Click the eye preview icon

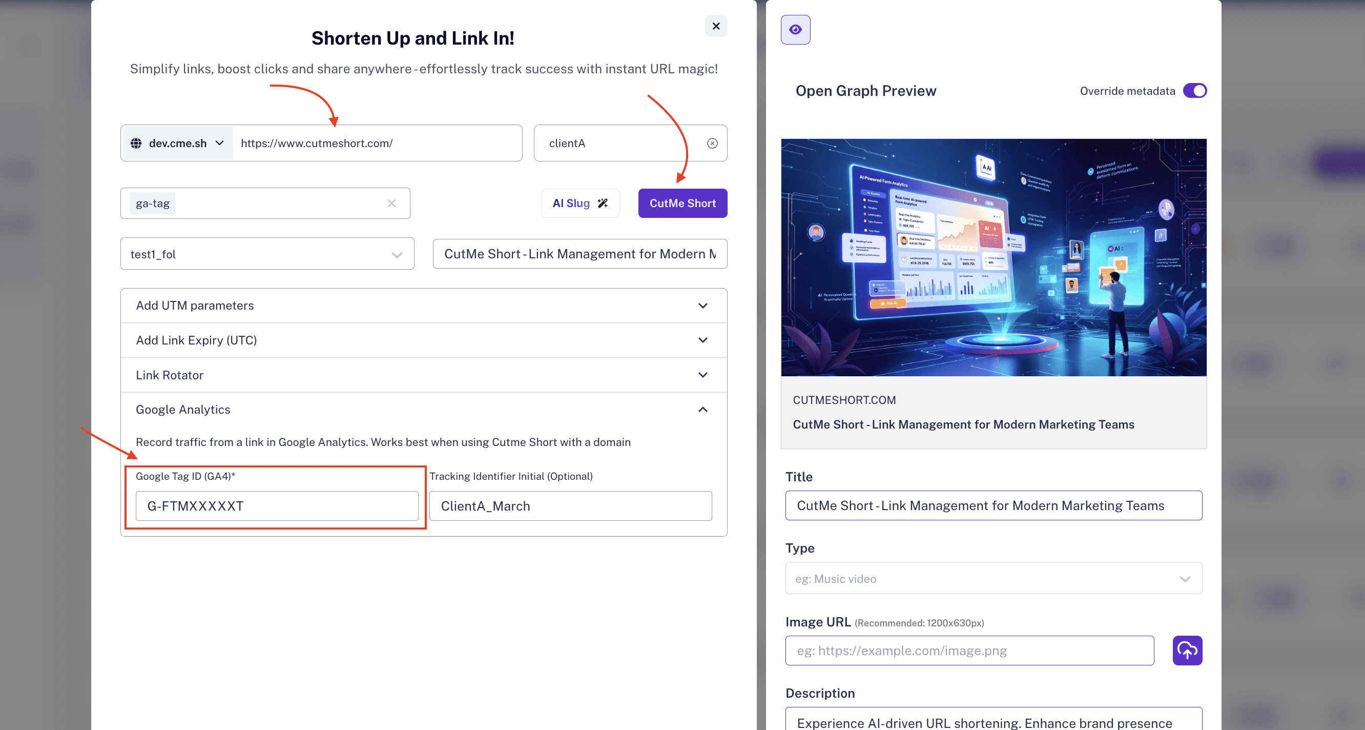pos(795,30)
